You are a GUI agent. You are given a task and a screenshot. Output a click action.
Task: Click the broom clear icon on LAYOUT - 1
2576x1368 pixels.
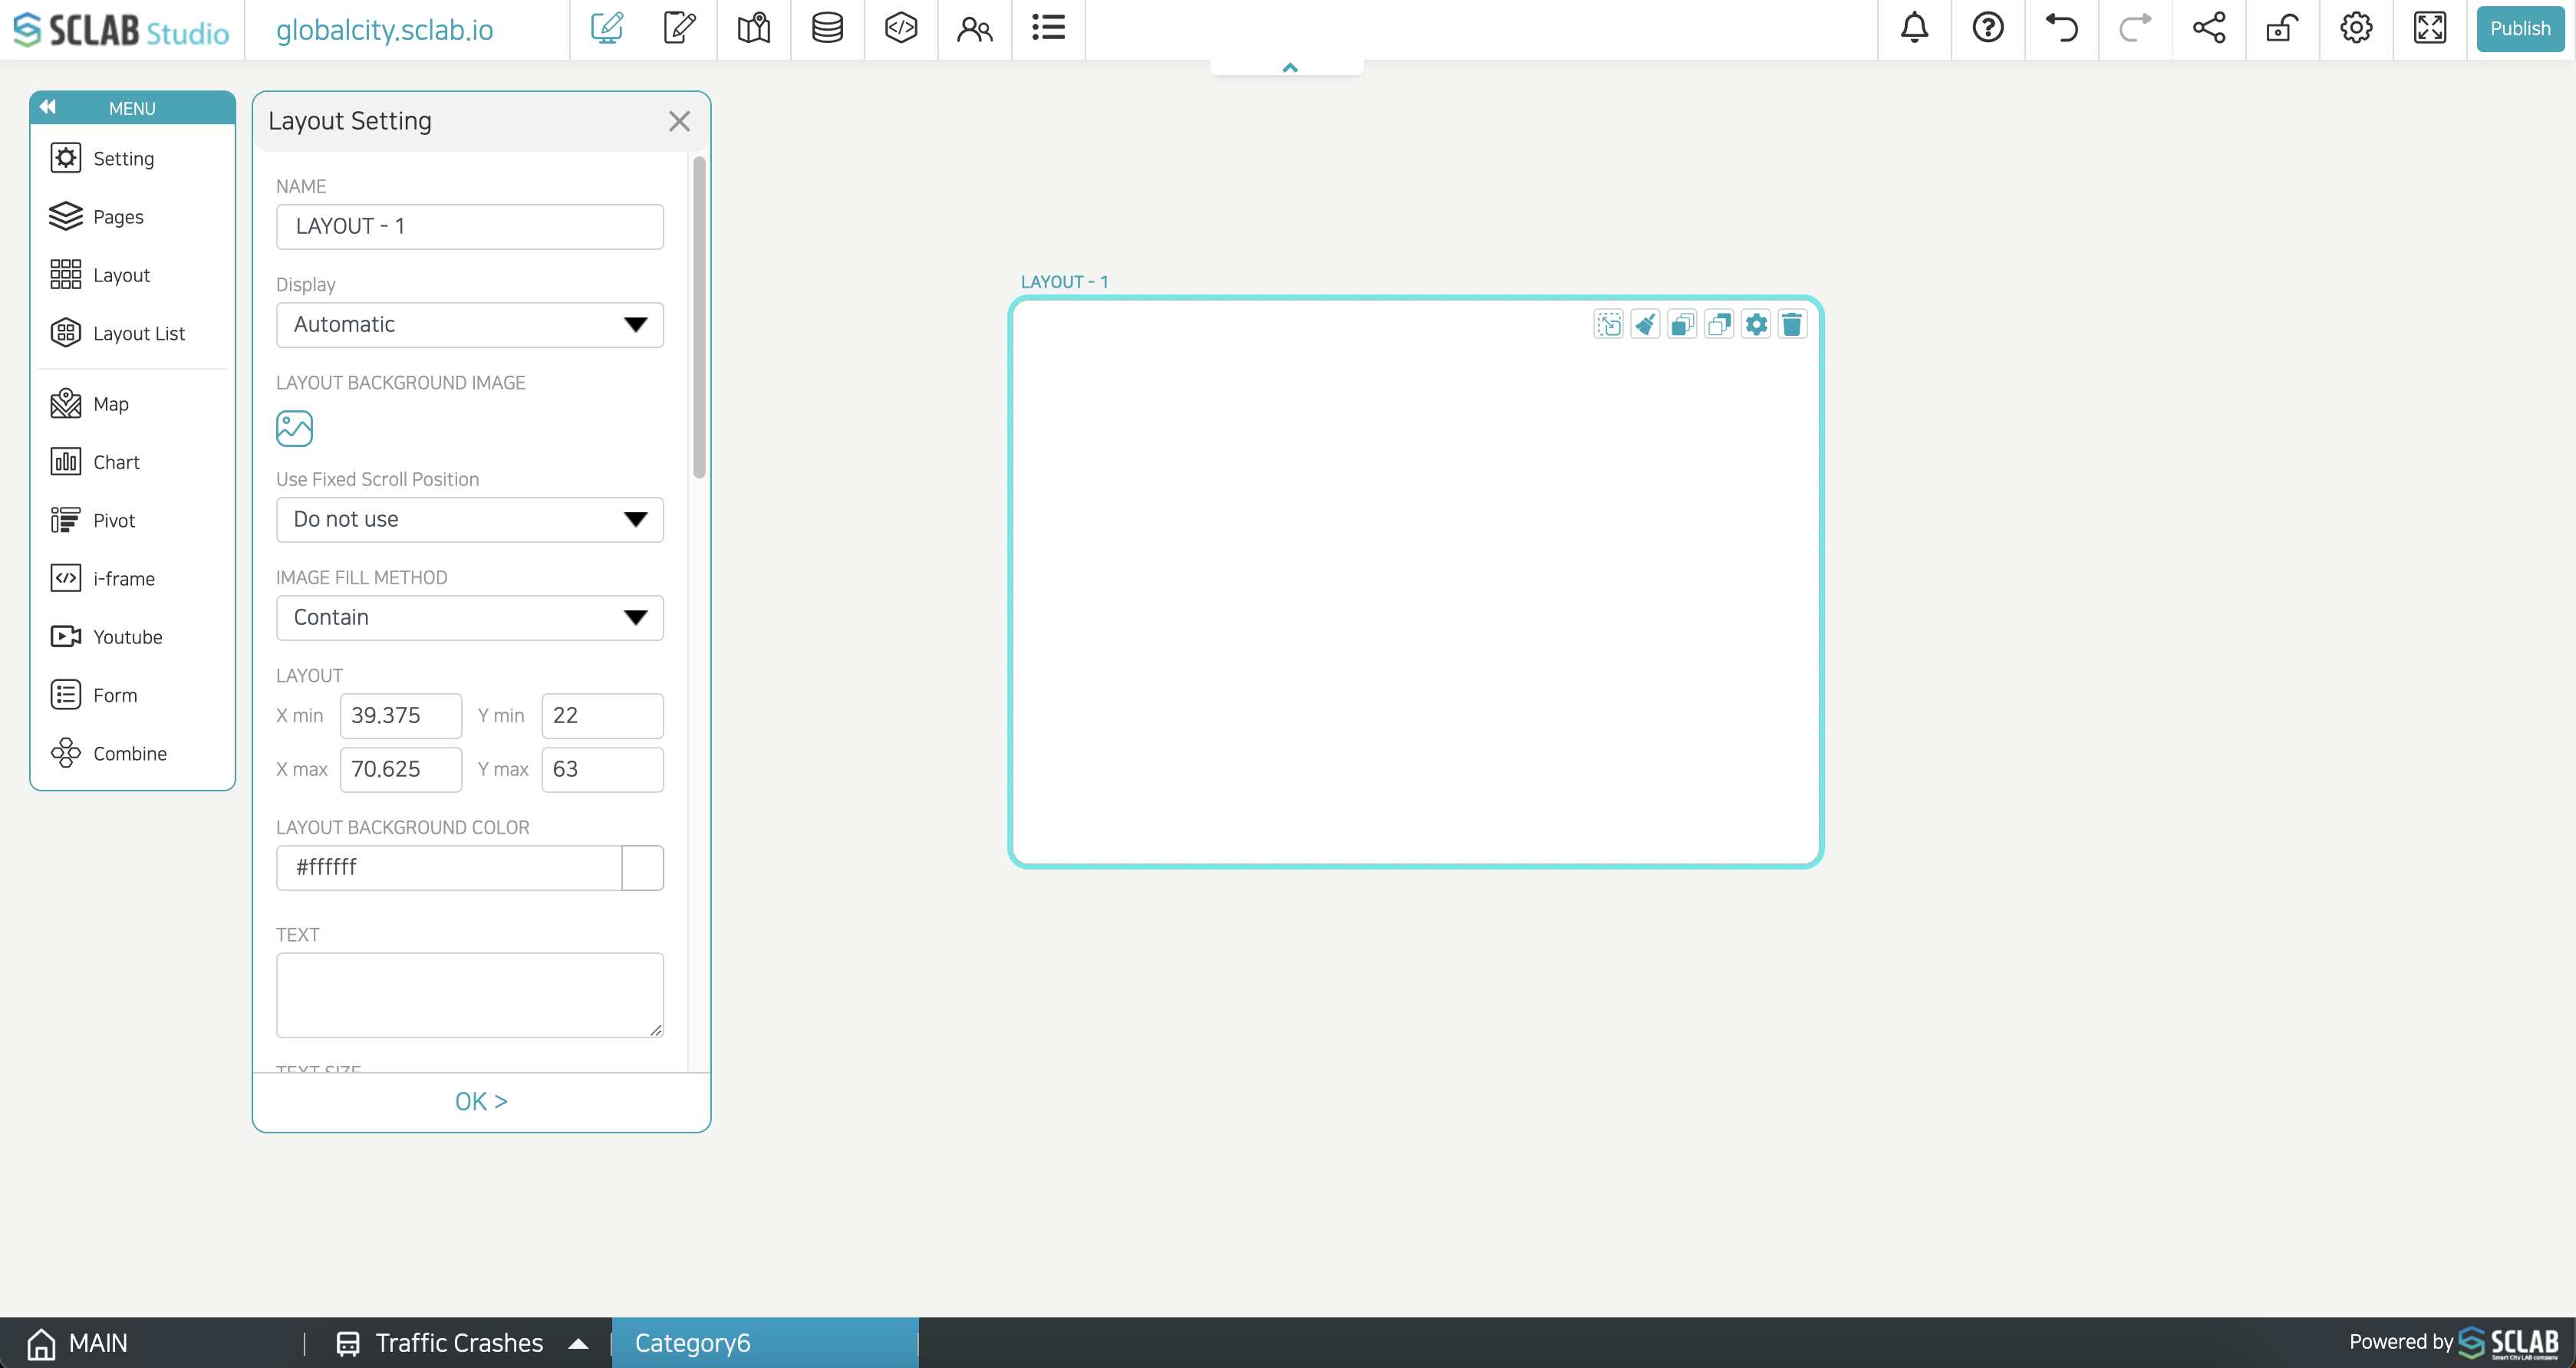1645,325
